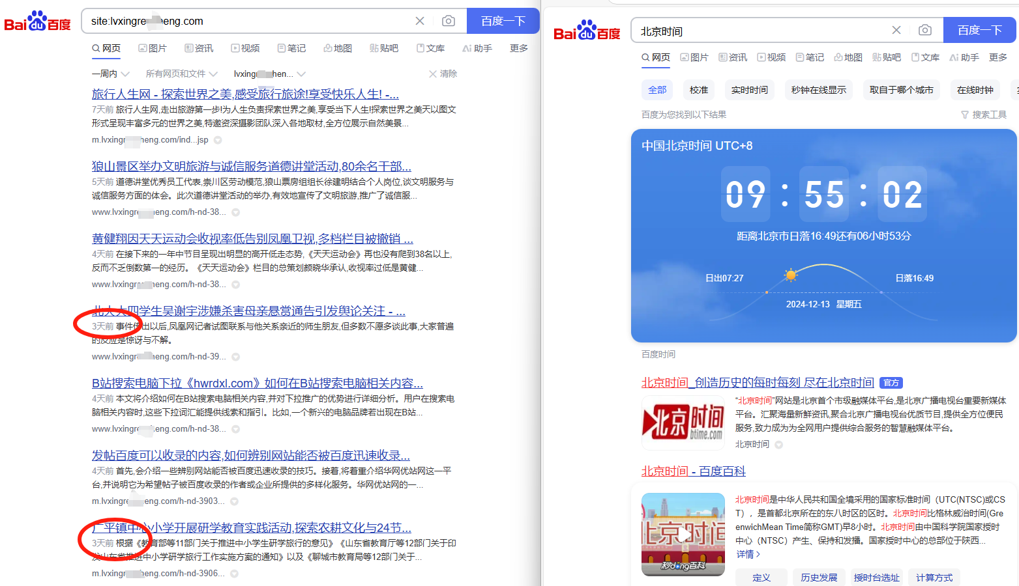Click 清除 to clear search filters
This screenshot has height=586, width=1019.
tap(443, 74)
